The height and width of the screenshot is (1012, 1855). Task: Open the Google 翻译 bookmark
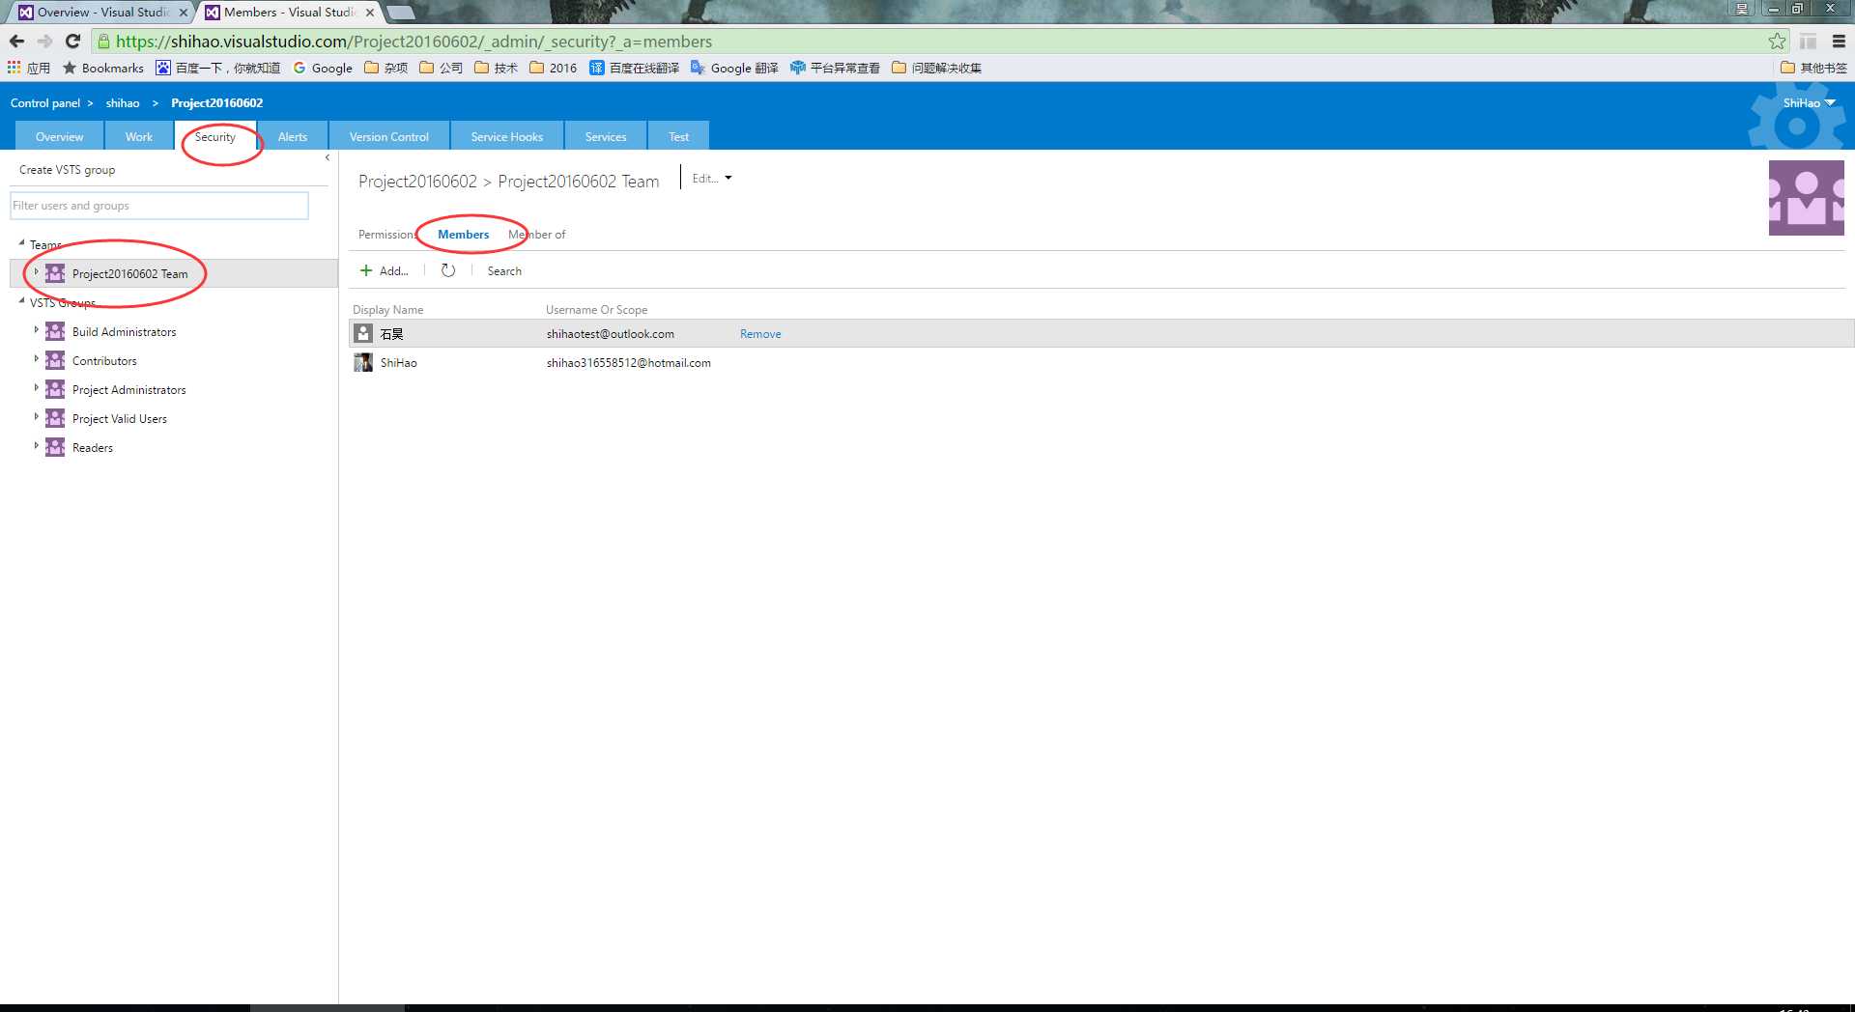point(734,68)
